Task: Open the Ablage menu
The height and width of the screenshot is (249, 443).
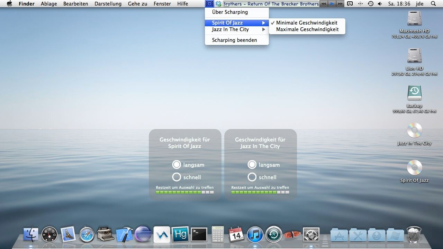Action: pyautogui.click(x=49, y=4)
